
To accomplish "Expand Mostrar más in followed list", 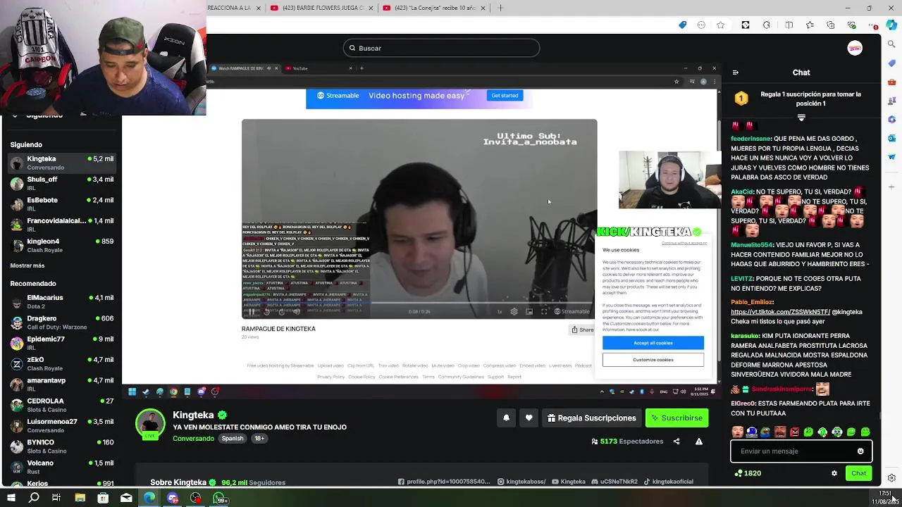I will pyautogui.click(x=27, y=265).
